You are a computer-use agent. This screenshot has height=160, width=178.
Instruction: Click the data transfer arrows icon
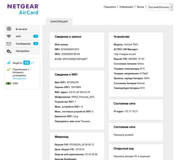pyautogui.click(x=32, y=63)
